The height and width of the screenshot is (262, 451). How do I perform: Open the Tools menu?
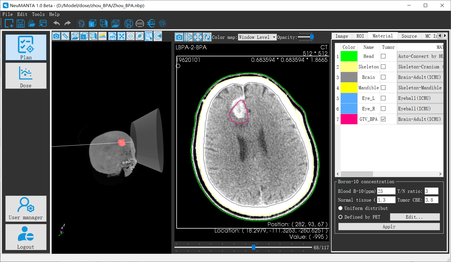tap(38, 14)
